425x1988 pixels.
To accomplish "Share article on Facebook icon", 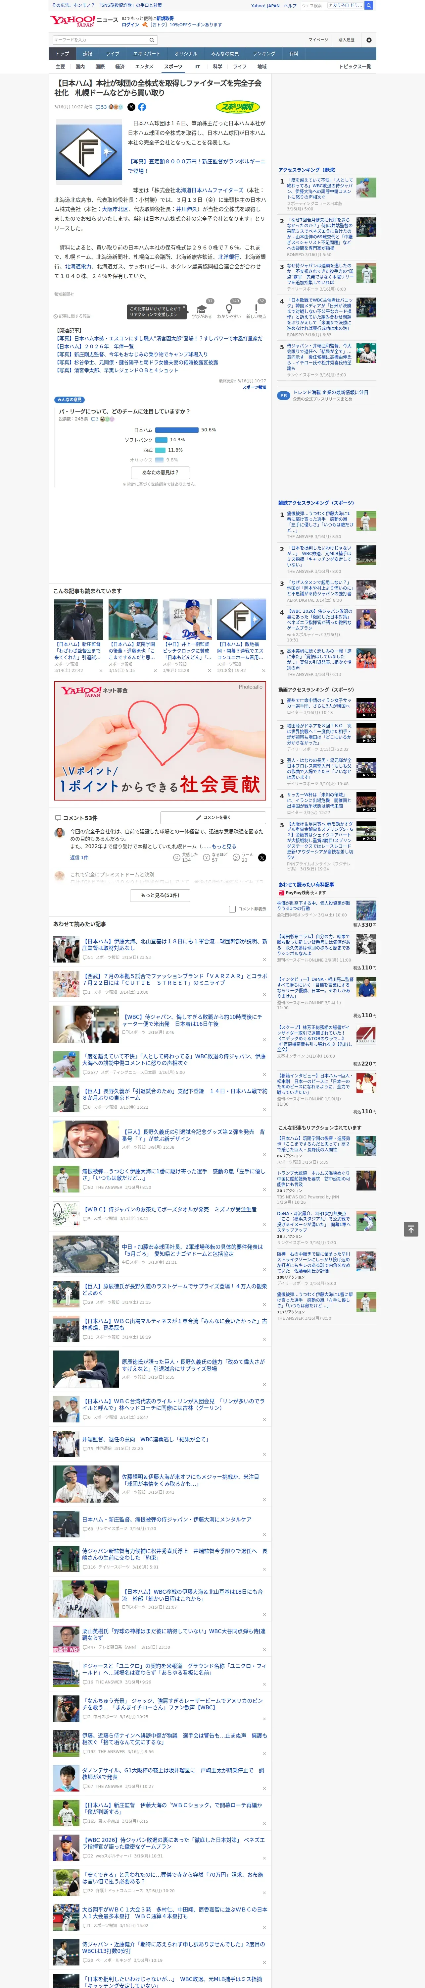I will tap(142, 107).
